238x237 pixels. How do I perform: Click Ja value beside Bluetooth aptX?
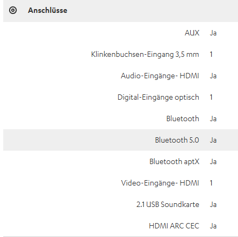coord(213,161)
